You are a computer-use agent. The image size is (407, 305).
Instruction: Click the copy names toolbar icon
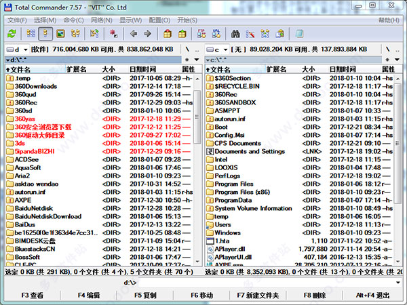(x=279, y=33)
